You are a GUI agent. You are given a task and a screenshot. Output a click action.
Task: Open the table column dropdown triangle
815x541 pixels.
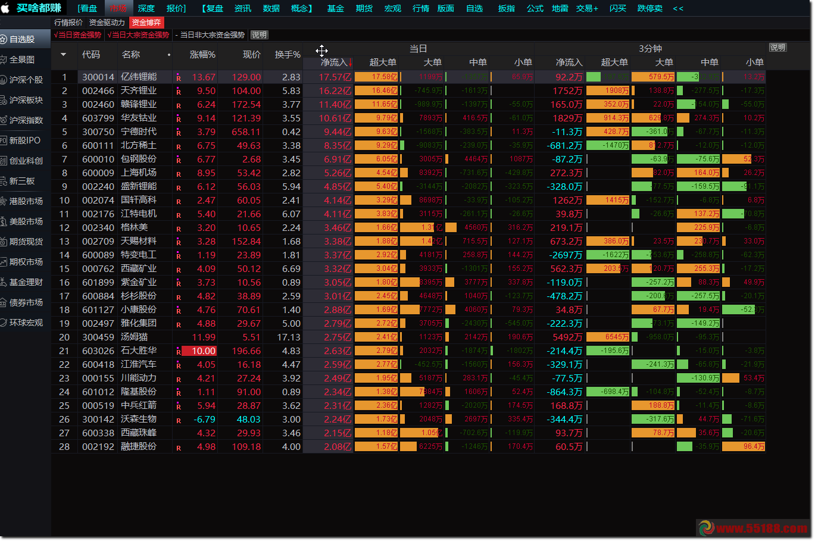64,55
